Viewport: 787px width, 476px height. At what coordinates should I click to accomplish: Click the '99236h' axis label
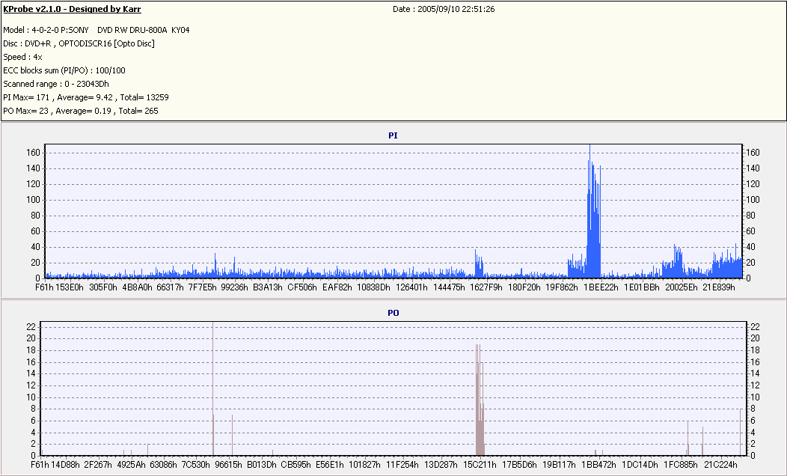click(x=234, y=287)
